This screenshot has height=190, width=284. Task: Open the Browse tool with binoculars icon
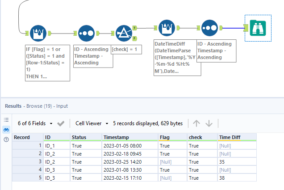pyautogui.click(x=258, y=28)
